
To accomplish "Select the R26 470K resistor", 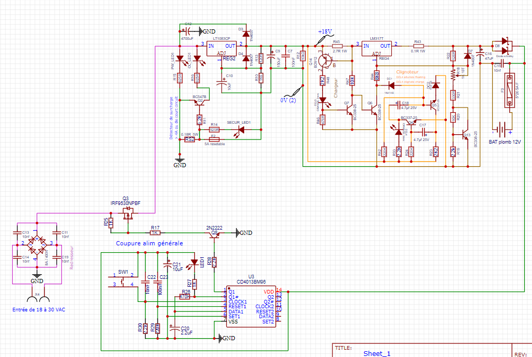I will pos(184,297).
